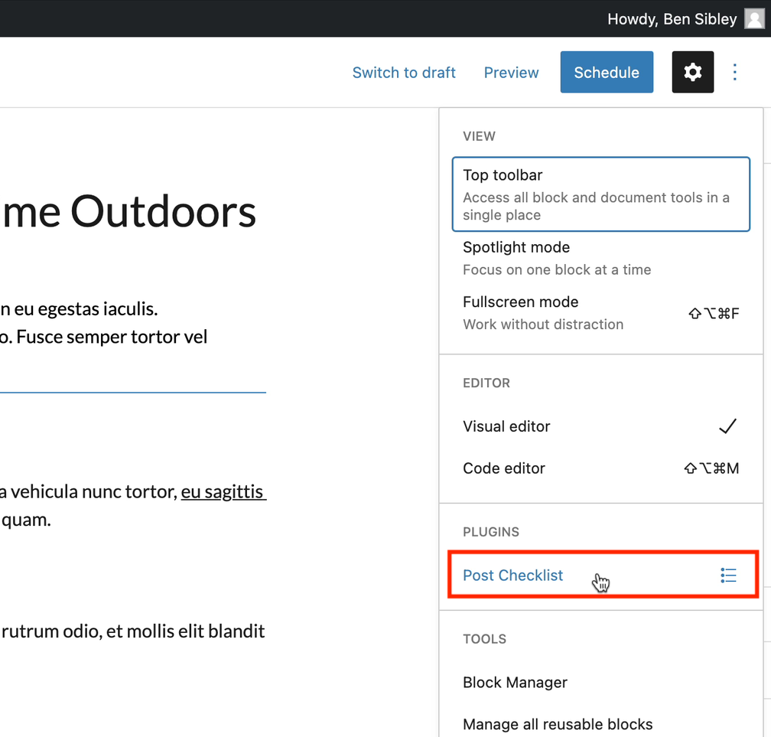Click the Fullscreen mode shortcut hint
This screenshot has height=737, width=771.
point(714,314)
